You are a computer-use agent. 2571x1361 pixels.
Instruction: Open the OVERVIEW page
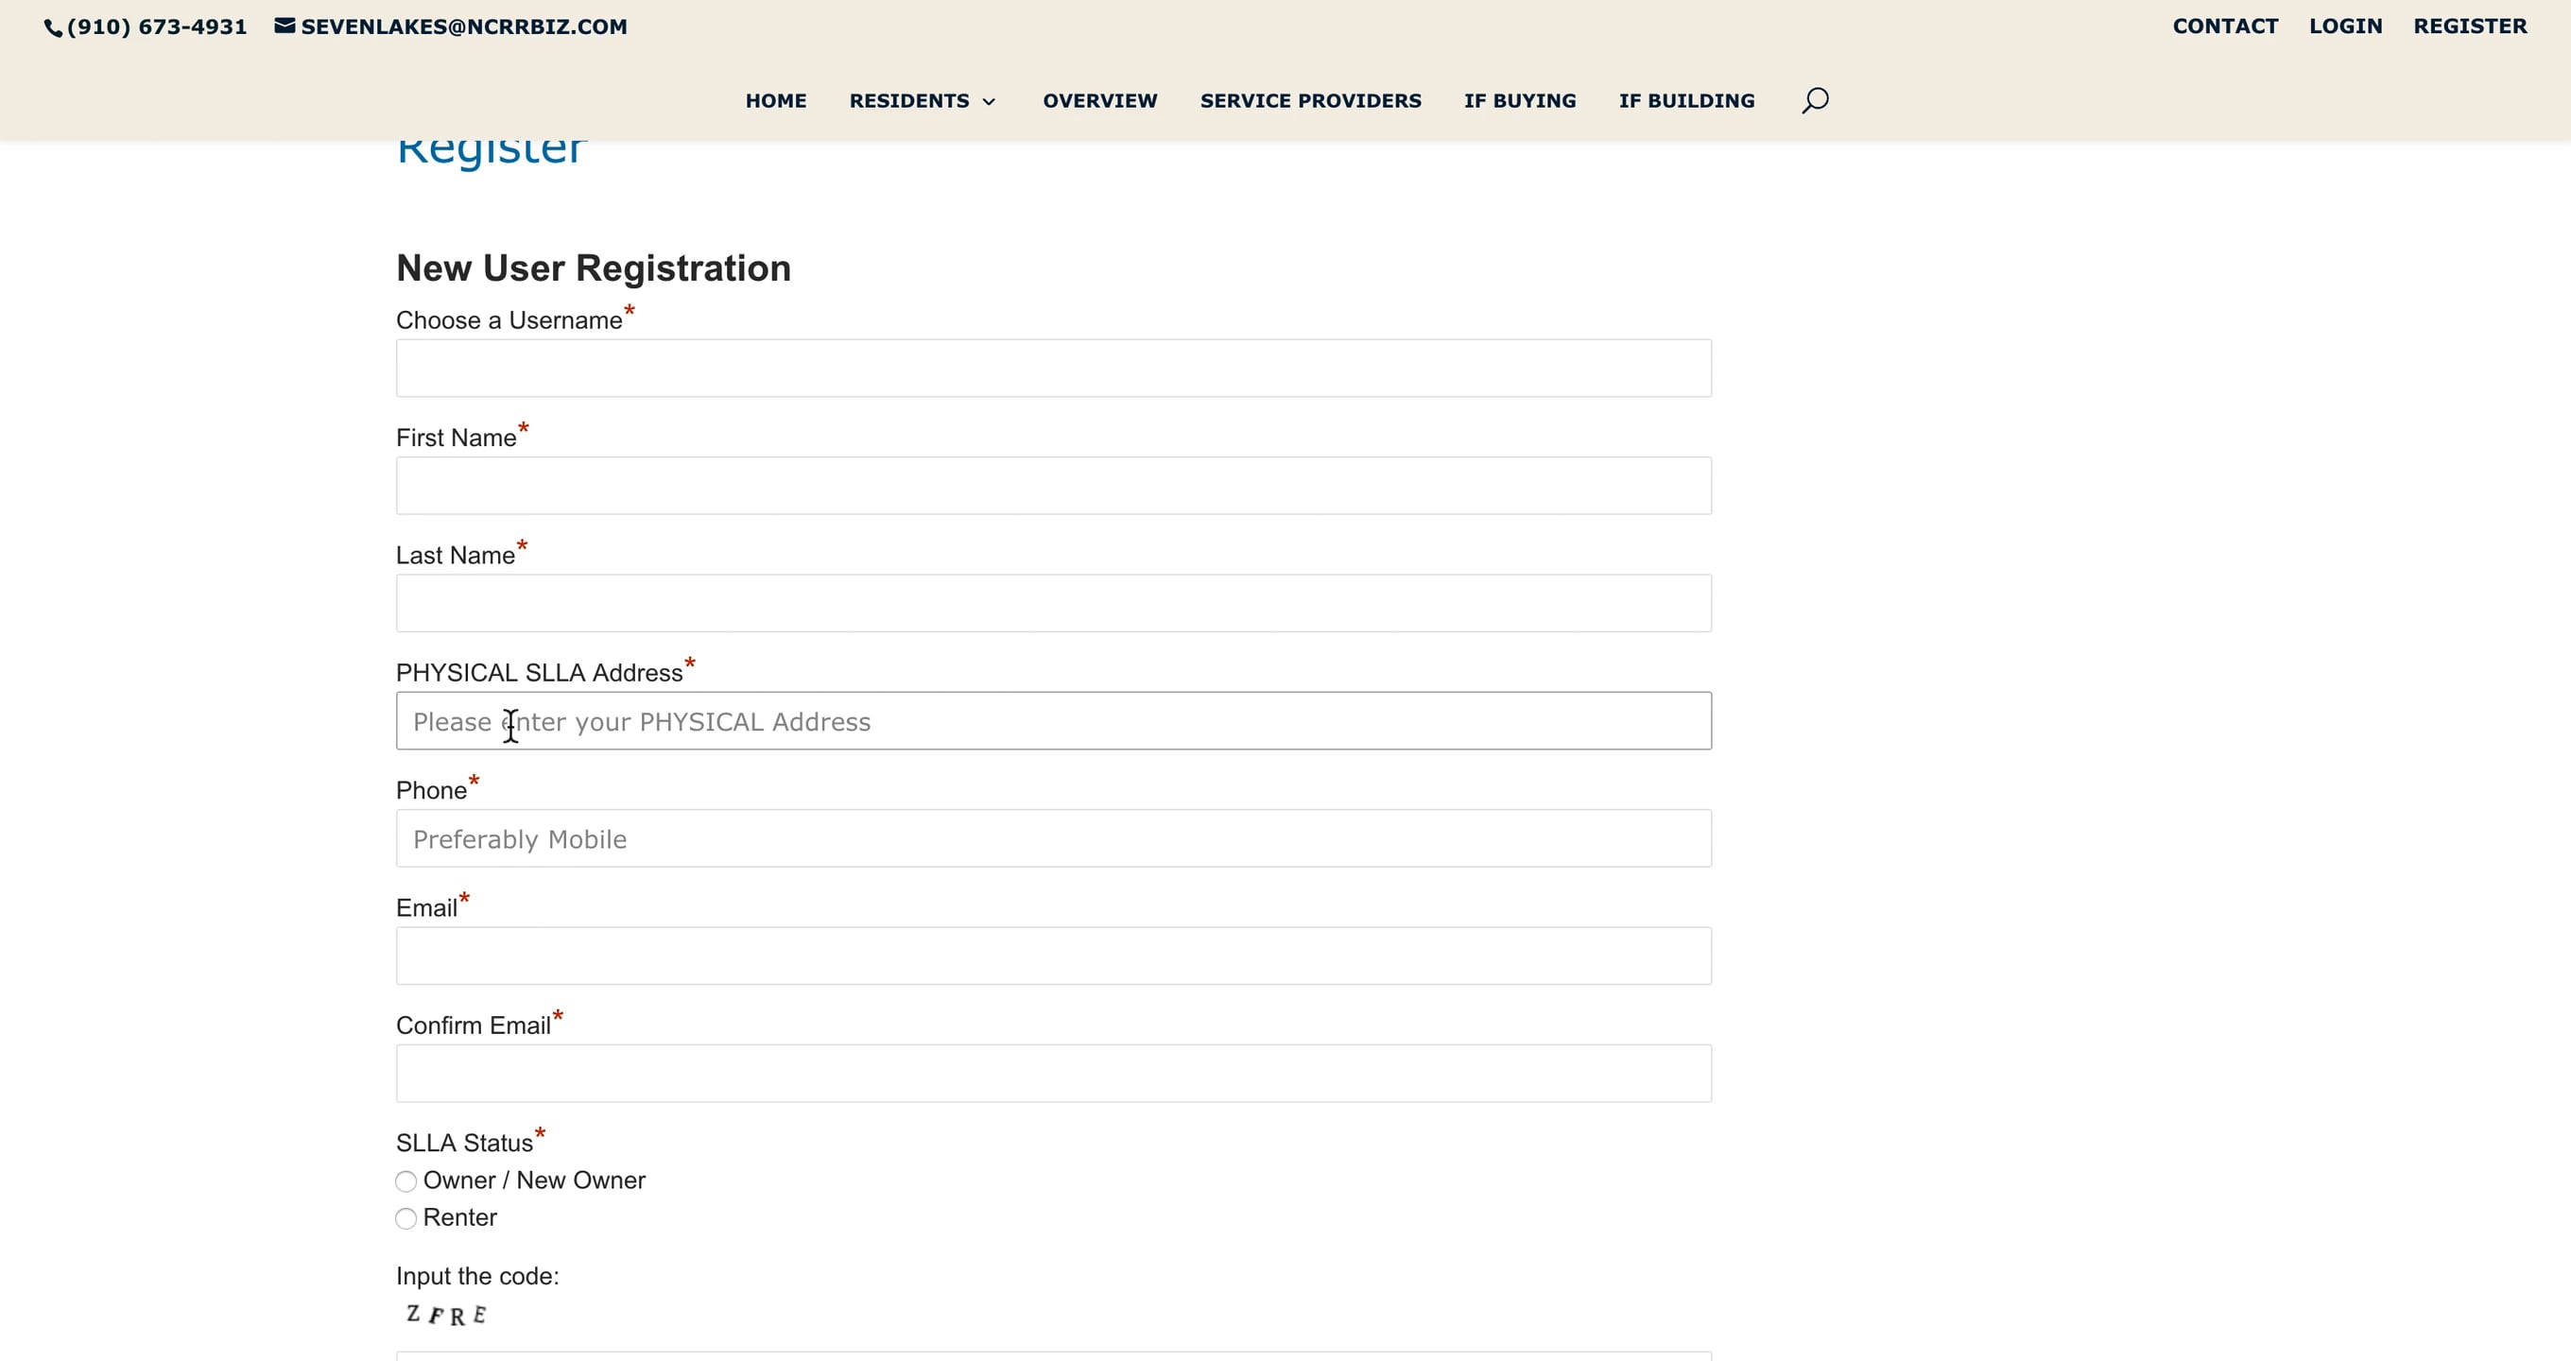(1099, 101)
